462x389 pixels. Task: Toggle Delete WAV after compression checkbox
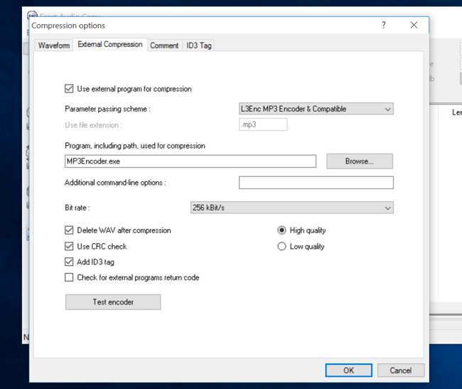tap(69, 230)
